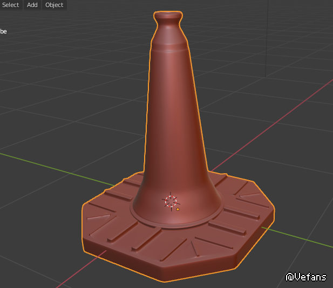Click the orange object origin dot
333x288 pixels.
point(178,209)
